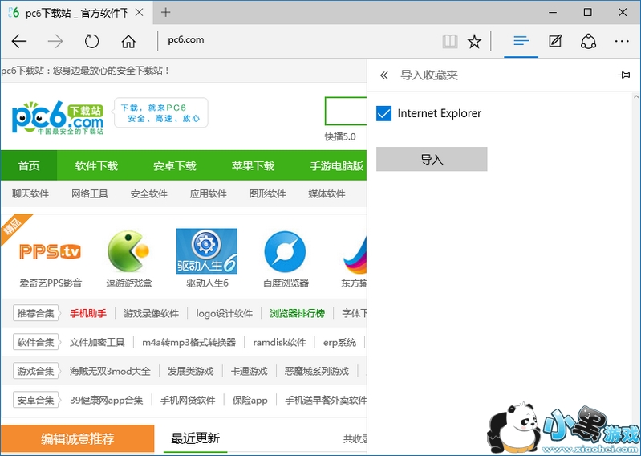Open reading view book icon
The height and width of the screenshot is (456, 641).
pyautogui.click(x=450, y=41)
